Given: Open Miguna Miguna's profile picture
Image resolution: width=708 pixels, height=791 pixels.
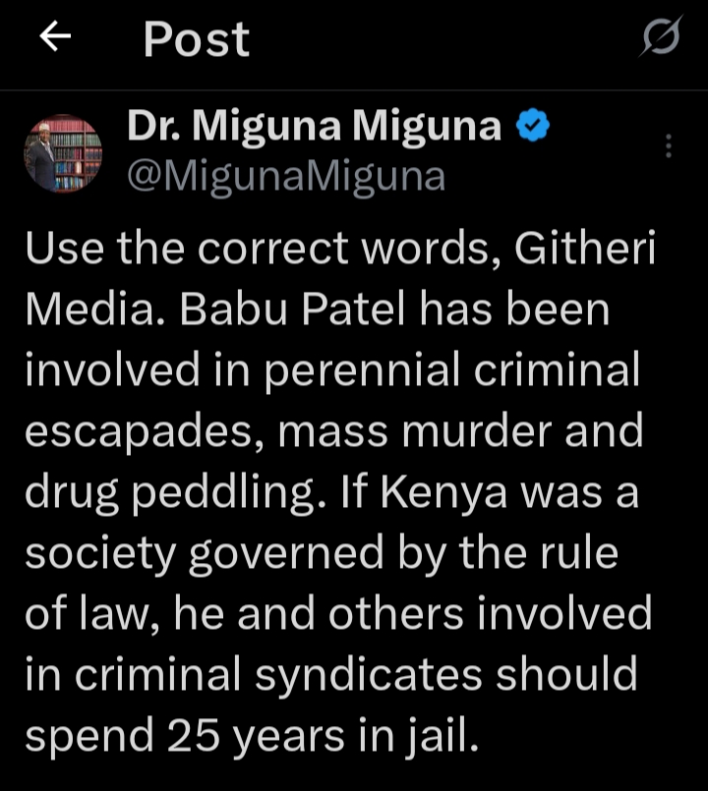Looking at the screenshot, I should click(x=63, y=153).
